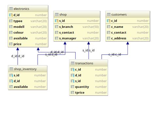Select the electronics table title
Viewport: 155px width, 121px height.
(x=21, y=9)
